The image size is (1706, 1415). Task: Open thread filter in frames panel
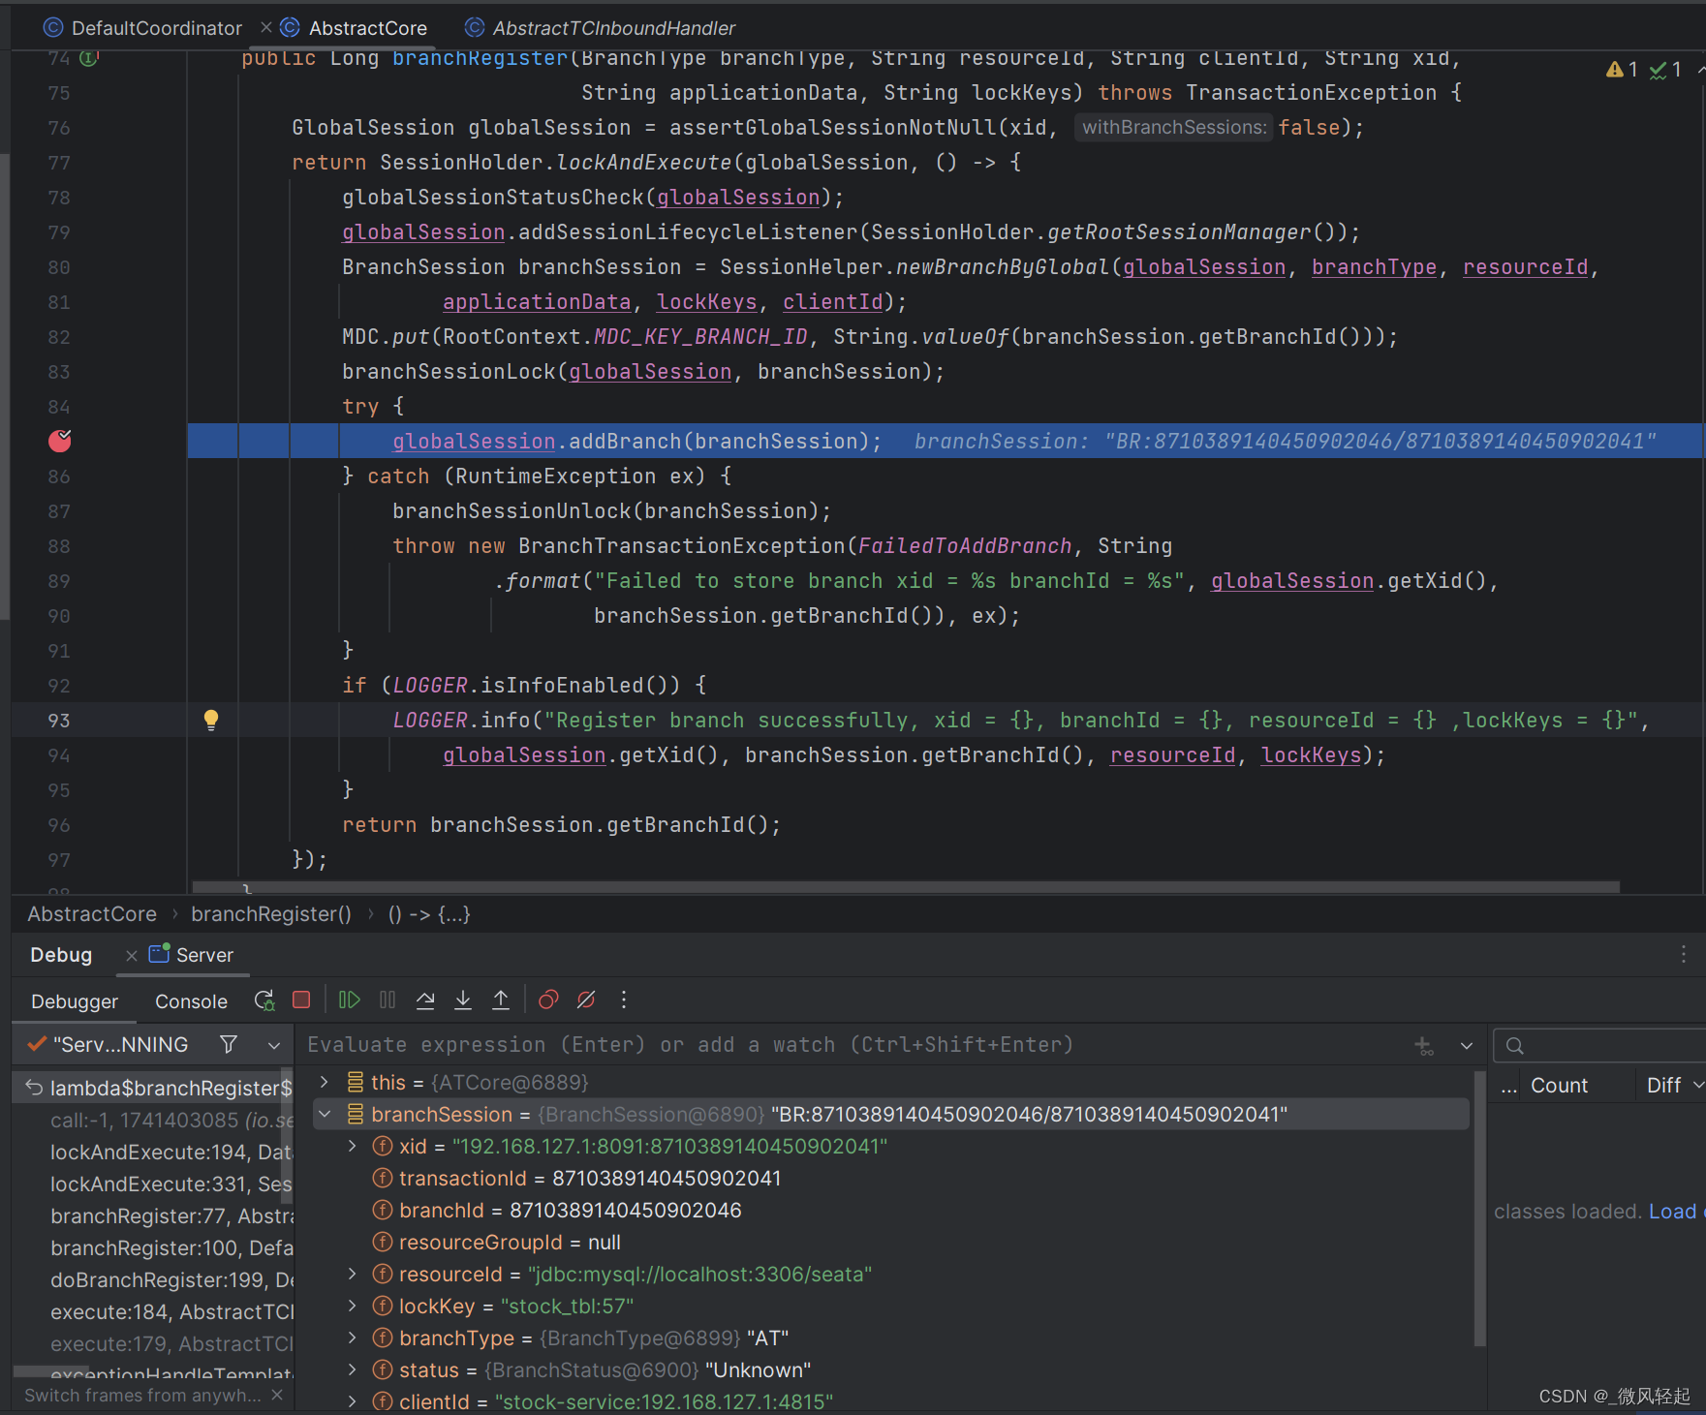[229, 1044]
